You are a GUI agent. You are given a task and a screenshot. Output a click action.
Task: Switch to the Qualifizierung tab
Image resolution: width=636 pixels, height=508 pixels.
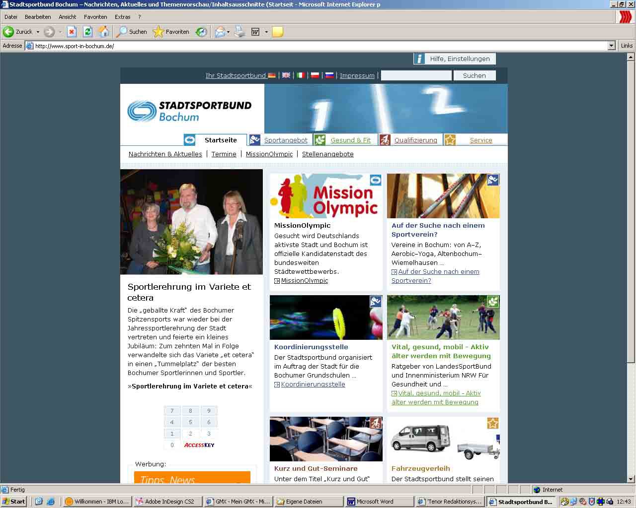click(416, 140)
